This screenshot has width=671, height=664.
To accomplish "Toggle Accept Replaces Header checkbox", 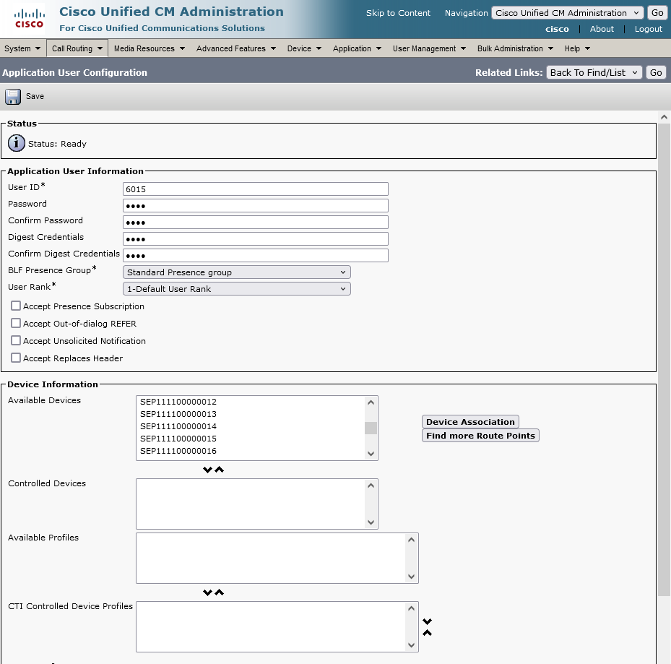I will point(16,358).
